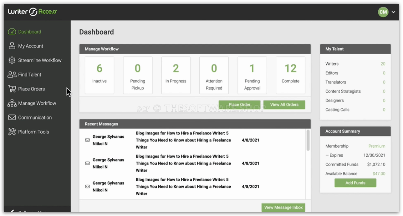Open the Attention Required card

(214, 75)
